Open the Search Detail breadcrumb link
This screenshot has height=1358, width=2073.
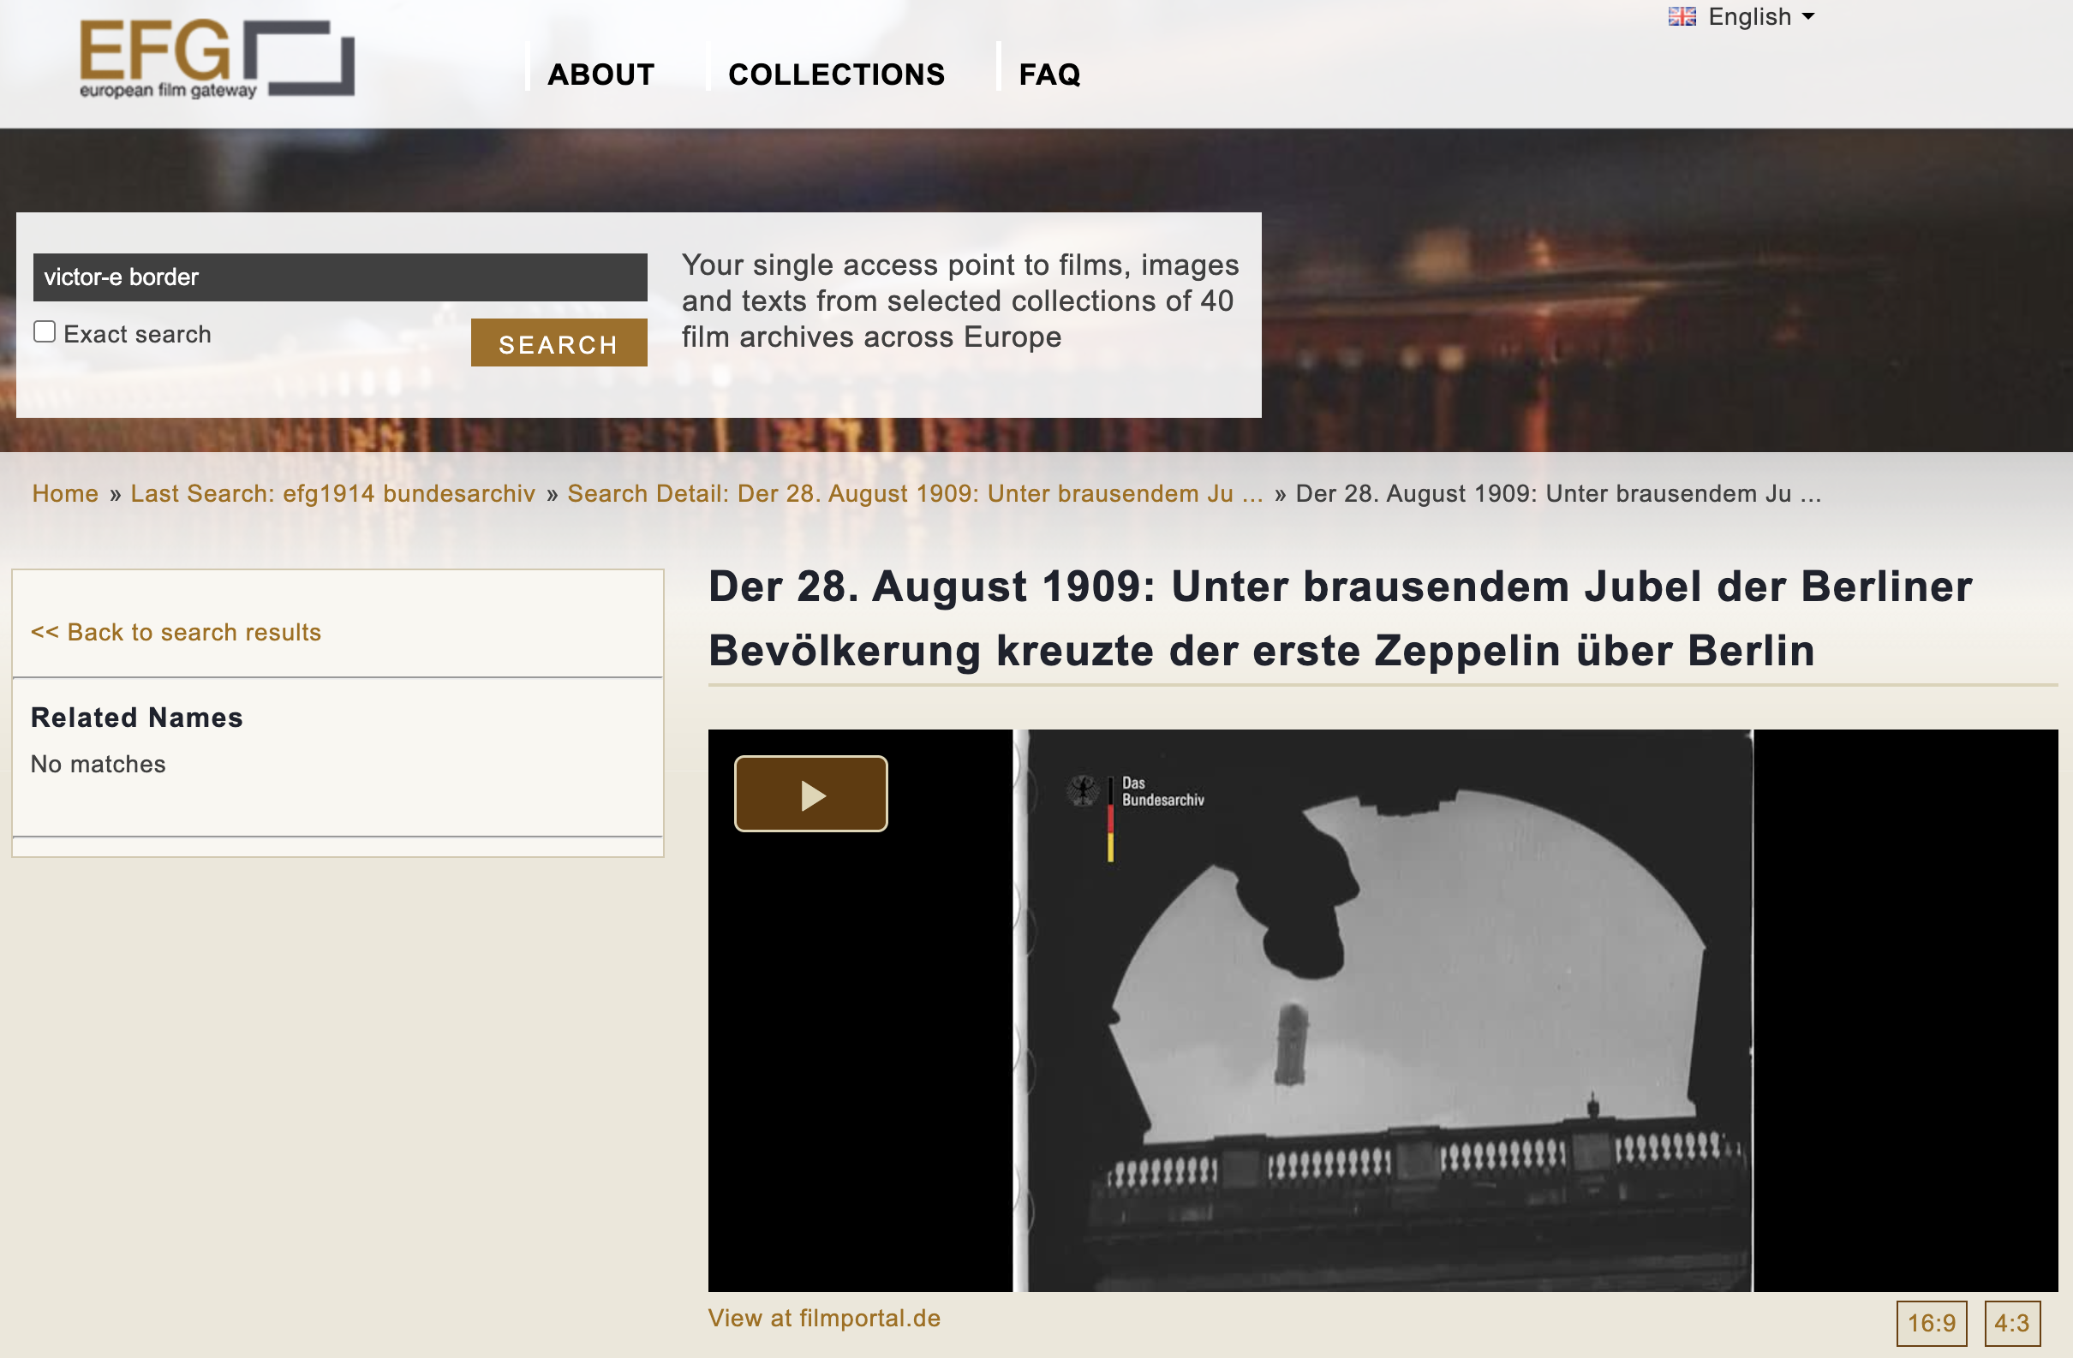(914, 493)
